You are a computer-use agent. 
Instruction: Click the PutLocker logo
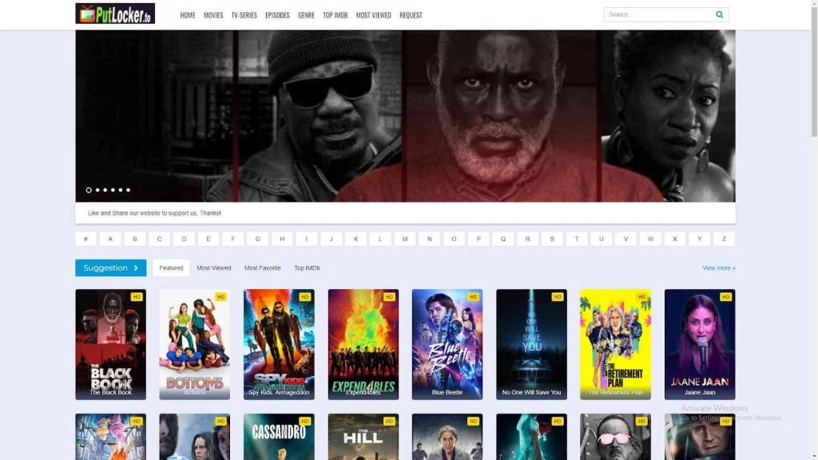point(115,14)
